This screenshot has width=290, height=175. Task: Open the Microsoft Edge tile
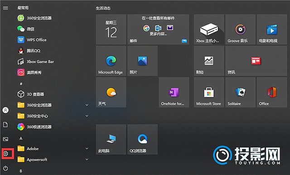[x=111, y=61]
